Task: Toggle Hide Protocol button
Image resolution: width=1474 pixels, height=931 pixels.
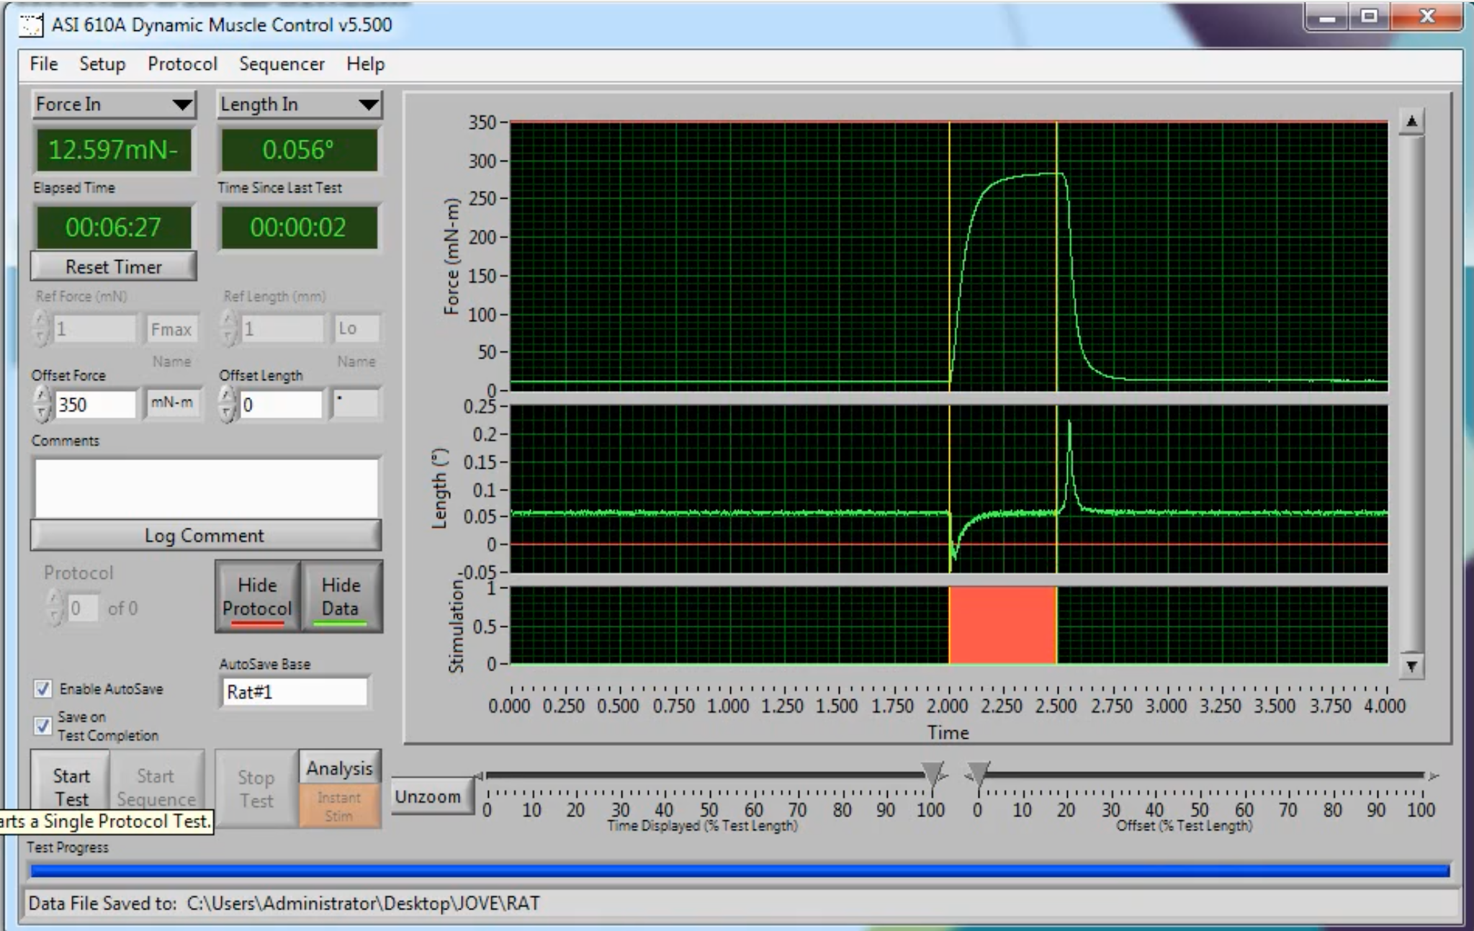Action: click(257, 597)
